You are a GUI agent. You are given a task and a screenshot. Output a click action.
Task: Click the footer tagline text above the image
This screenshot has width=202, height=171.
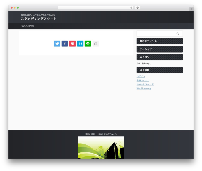coord(101,134)
